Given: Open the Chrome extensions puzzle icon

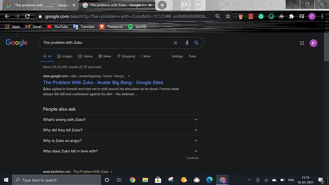Looking at the screenshot, I should click(x=291, y=16).
